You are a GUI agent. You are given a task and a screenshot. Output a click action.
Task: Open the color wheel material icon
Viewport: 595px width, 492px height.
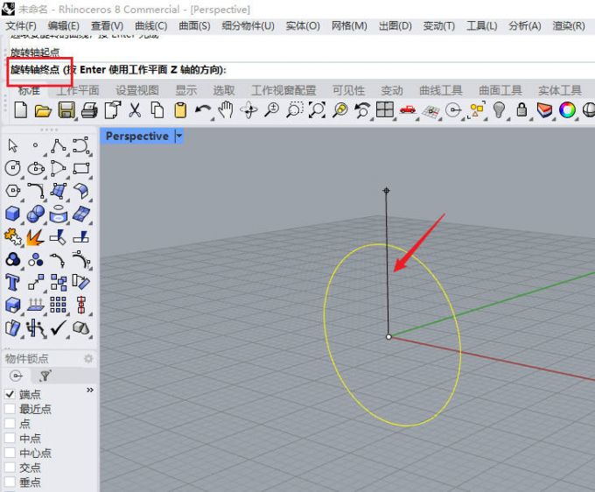[567, 110]
